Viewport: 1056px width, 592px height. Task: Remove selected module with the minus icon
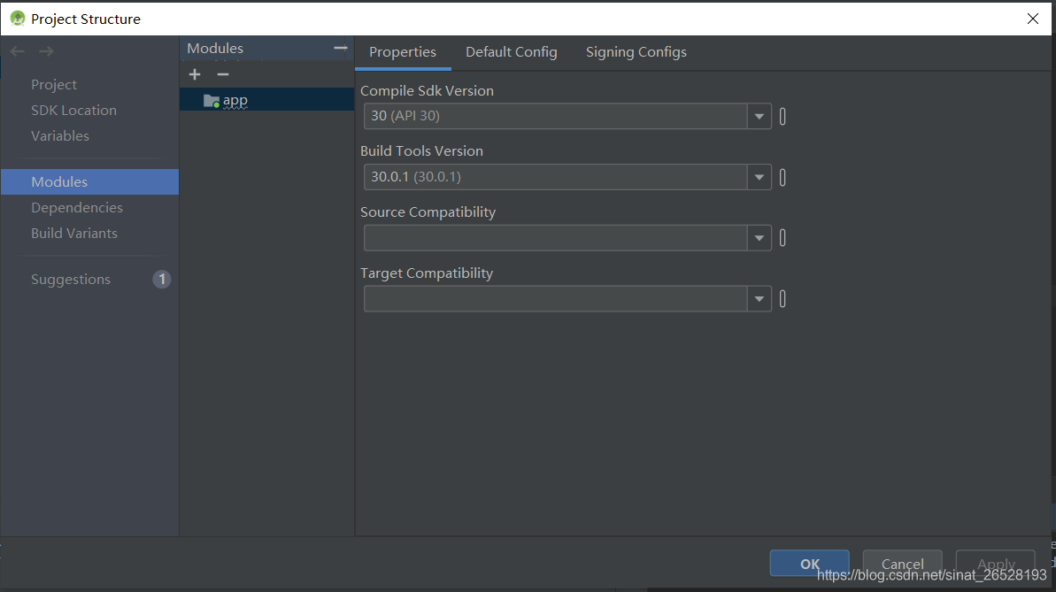(x=220, y=74)
